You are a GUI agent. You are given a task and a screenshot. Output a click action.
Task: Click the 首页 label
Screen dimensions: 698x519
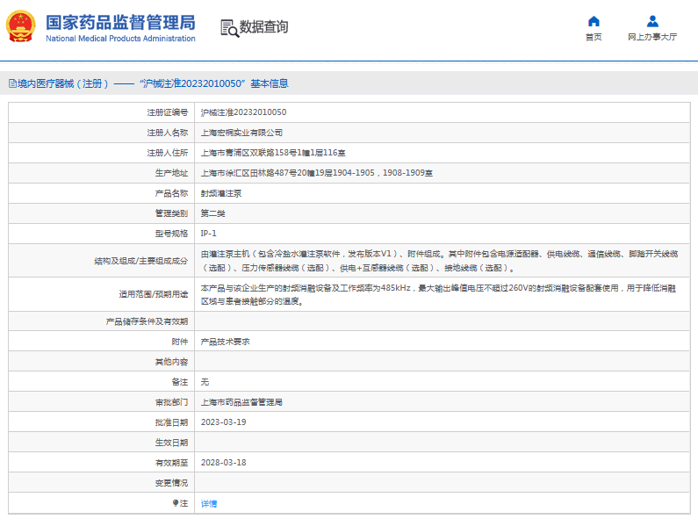point(594,37)
